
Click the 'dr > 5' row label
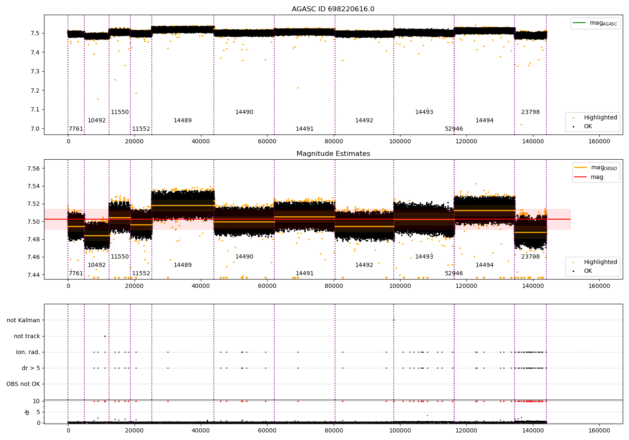click(x=31, y=368)
